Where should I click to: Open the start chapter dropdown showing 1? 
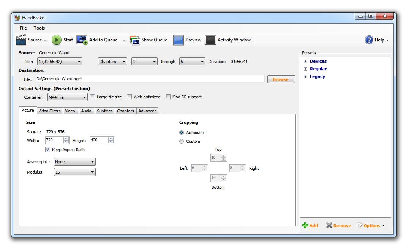click(x=144, y=62)
